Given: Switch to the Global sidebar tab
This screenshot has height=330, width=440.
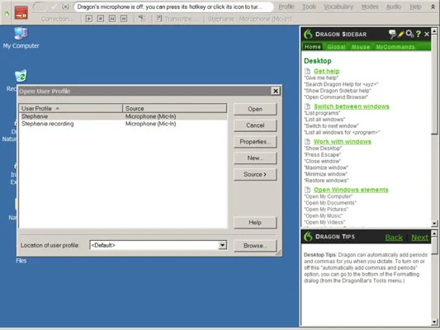Looking at the screenshot, I should pyautogui.click(x=336, y=47).
